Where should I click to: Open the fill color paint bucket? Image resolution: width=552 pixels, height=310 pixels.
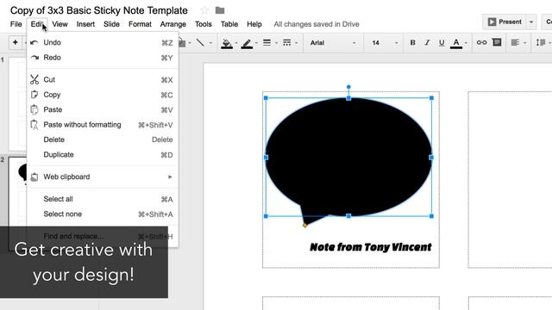click(x=226, y=43)
